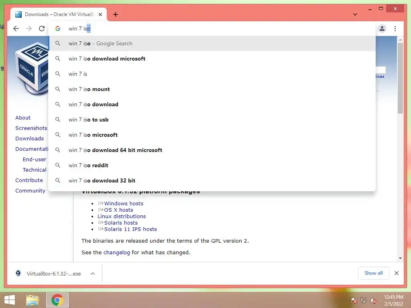Download the OS X hosts package

point(118,210)
